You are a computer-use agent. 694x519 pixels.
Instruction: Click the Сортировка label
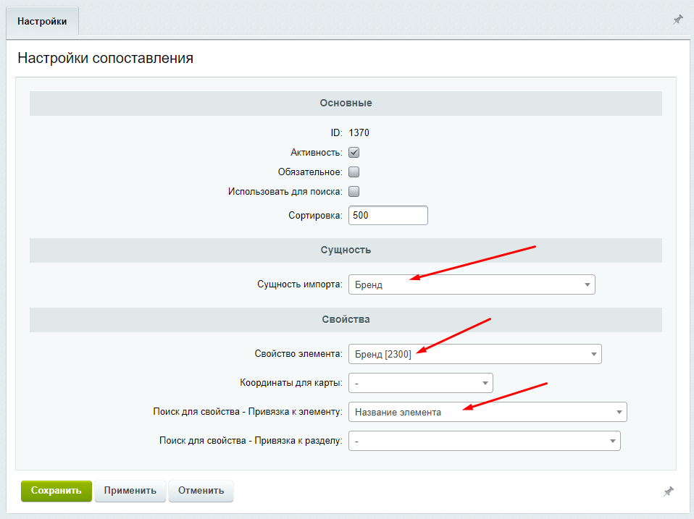pyautogui.click(x=315, y=216)
